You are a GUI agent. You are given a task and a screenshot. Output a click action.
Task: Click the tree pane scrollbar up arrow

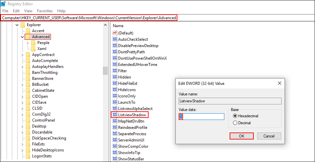point(105,25)
